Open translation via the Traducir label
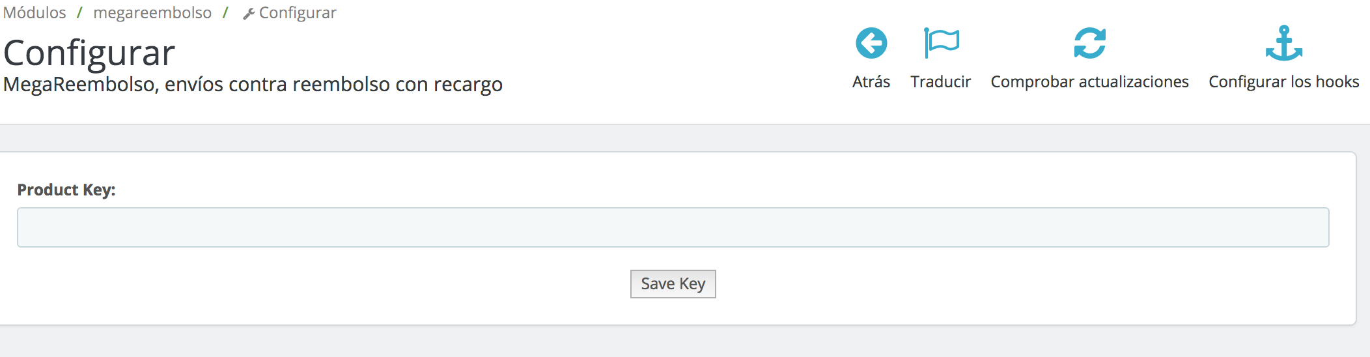Viewport: 1370px width, 357px height. pyautogui.click(x=940, y=82)
